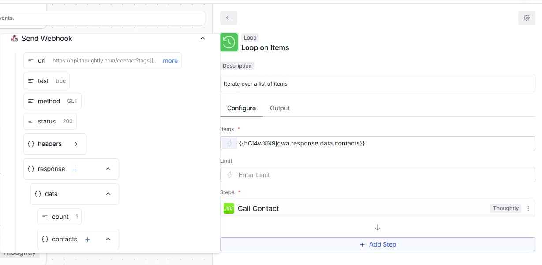
Task: Open the Call Contact three-dot menu
Action: coord(528,208)
